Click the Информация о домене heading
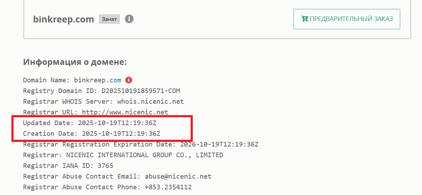Viewport: 422px width, 195px height. point(75,62)
